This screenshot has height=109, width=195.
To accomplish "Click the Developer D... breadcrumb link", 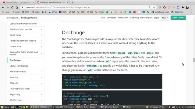I will [13, 18].
